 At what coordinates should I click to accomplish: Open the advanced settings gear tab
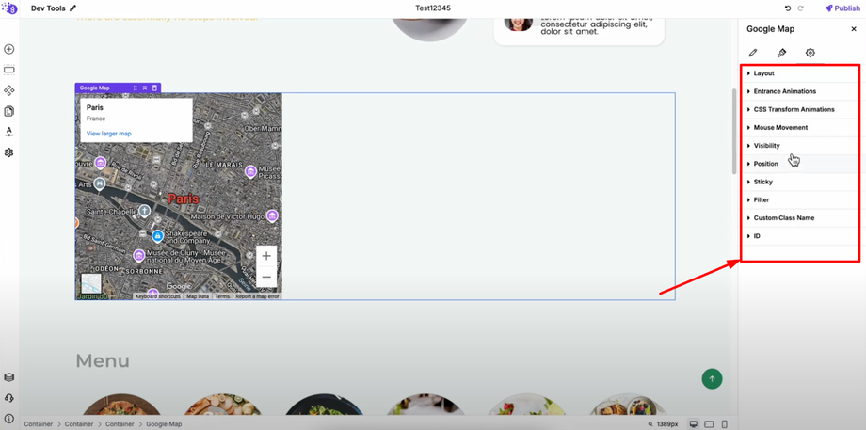click(810, 53)
